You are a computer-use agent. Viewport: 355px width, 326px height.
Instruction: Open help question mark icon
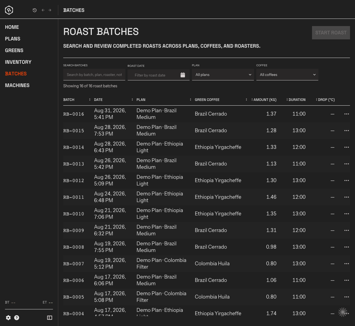(17, 318)
